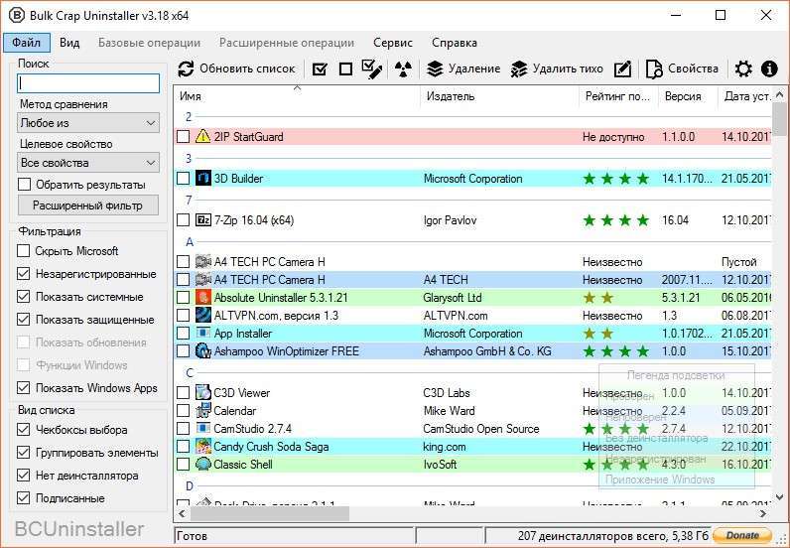Screen dimensions: 790x548
Task: Click 2IP StartGuard warning triangle icon
Action: tap(202, 136)
